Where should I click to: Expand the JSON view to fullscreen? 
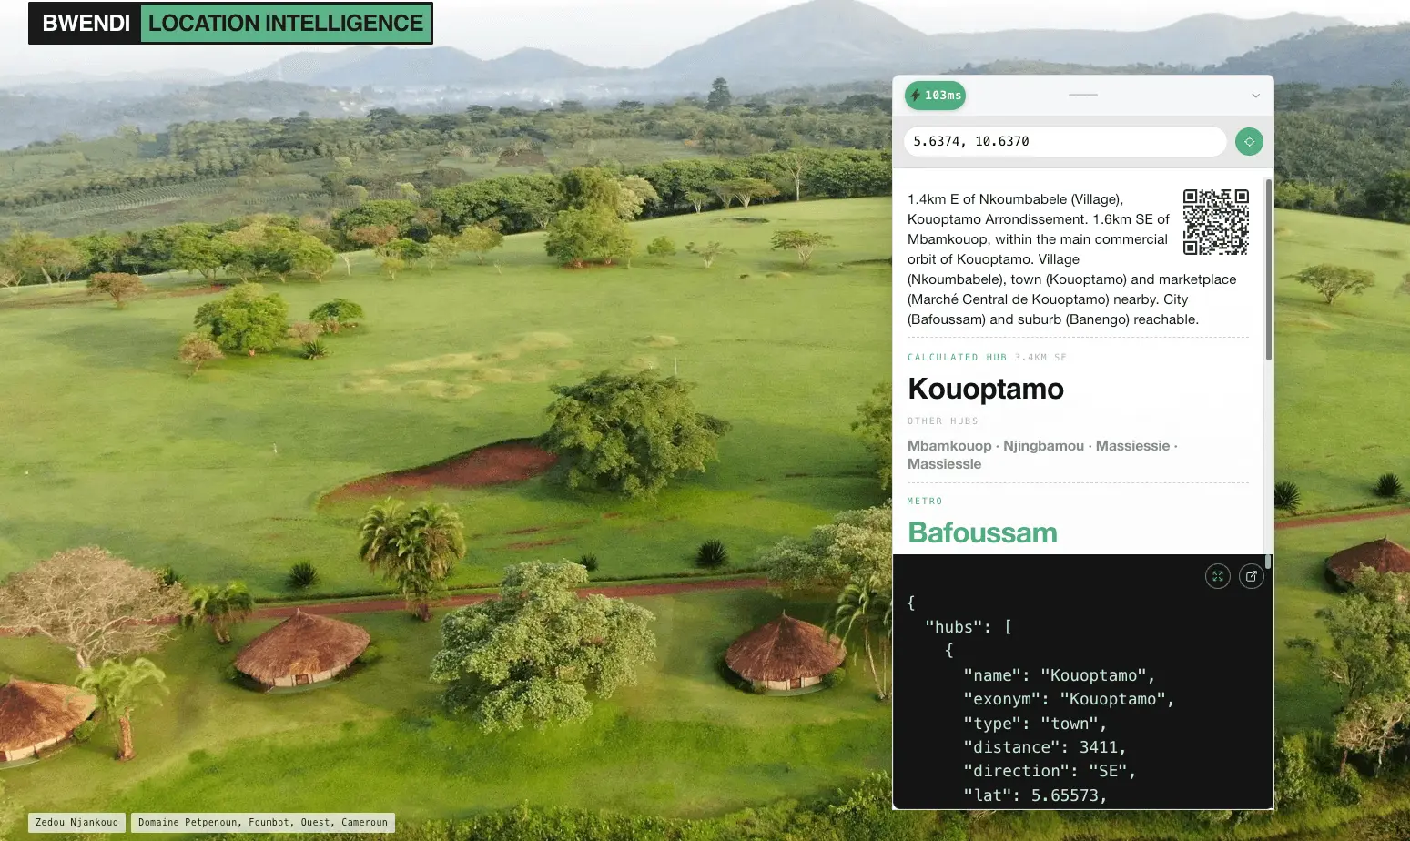(1217, 576)
